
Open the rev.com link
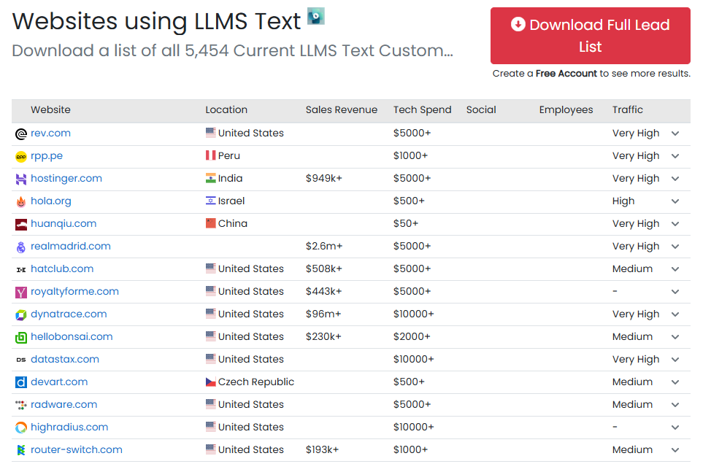pos(51,134)
